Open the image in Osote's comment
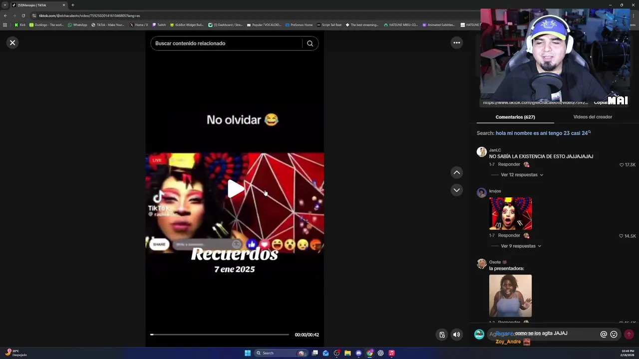Viewport: 639px width, 359px height. [510, 296]
